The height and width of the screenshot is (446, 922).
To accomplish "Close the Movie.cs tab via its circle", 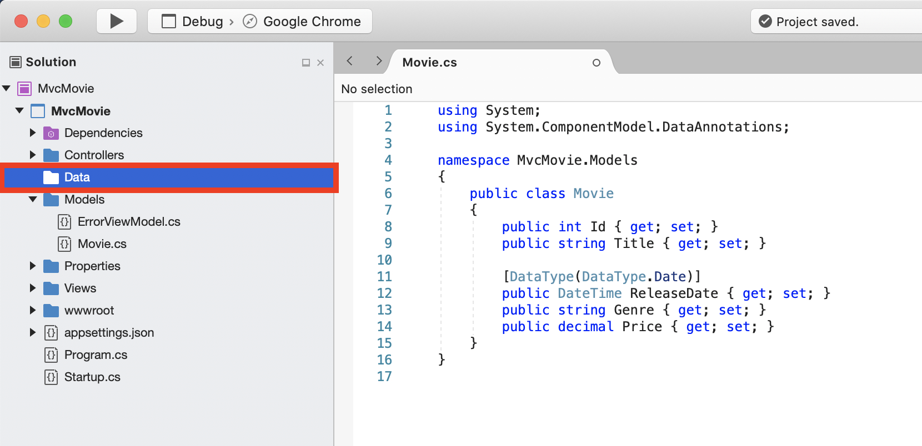I will (x=596, y=63).
